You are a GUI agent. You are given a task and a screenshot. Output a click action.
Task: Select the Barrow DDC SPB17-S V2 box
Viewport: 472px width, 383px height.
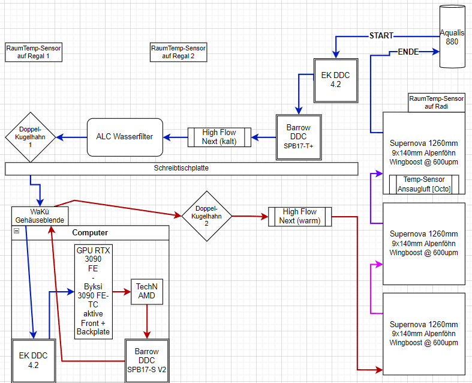coord(147,361)
